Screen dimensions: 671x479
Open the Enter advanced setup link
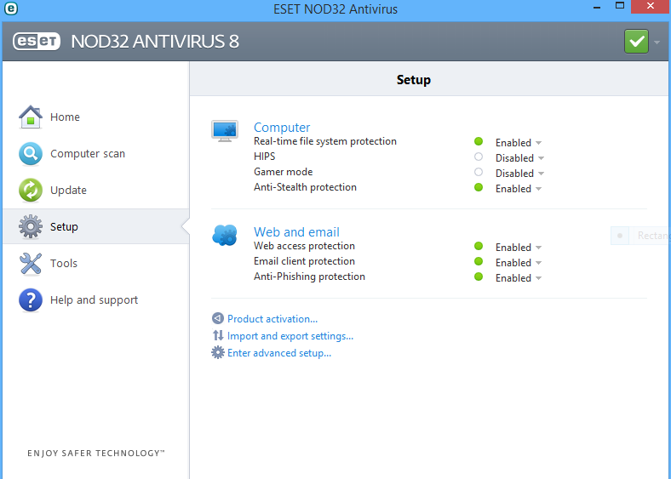279,353
